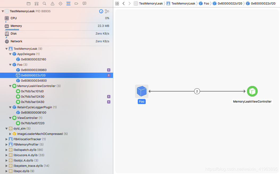Viewport: 280px width, 174px height.
Task: Click the speech bubble icon in the toolbar
Action: pos(84,3)
